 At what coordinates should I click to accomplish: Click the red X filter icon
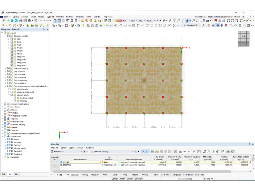click(x=164, y=21)
